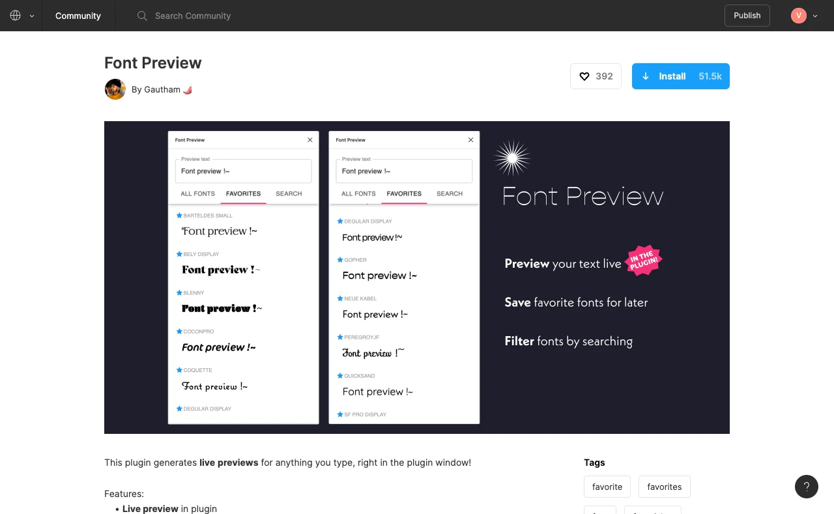Click the X in the left Font Preview panel
The width and height of the screenshot is (834, 514).
click(x=310, y=139)
